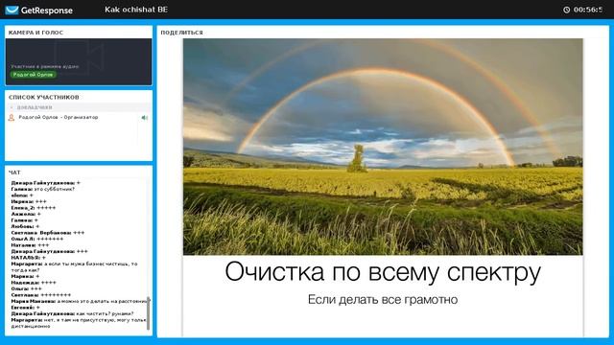Image resolution: width=614 pixels, height=345 pixels.
Task: Click chat message 'elena: +'
Action: point(22,195)
